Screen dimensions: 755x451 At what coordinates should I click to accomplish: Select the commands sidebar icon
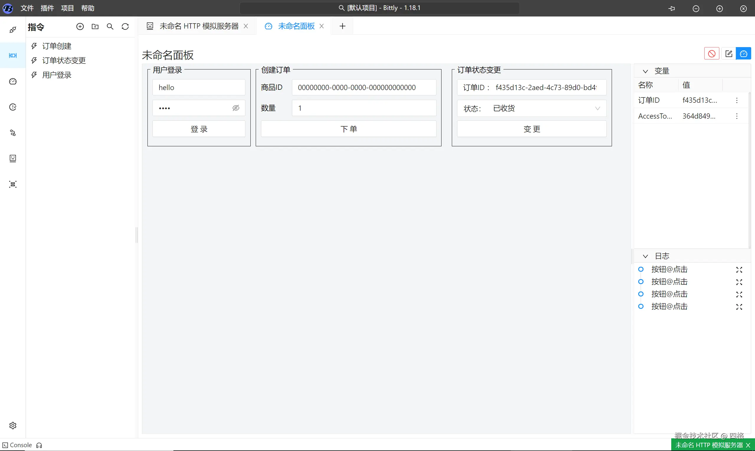(x=13, y=55)
